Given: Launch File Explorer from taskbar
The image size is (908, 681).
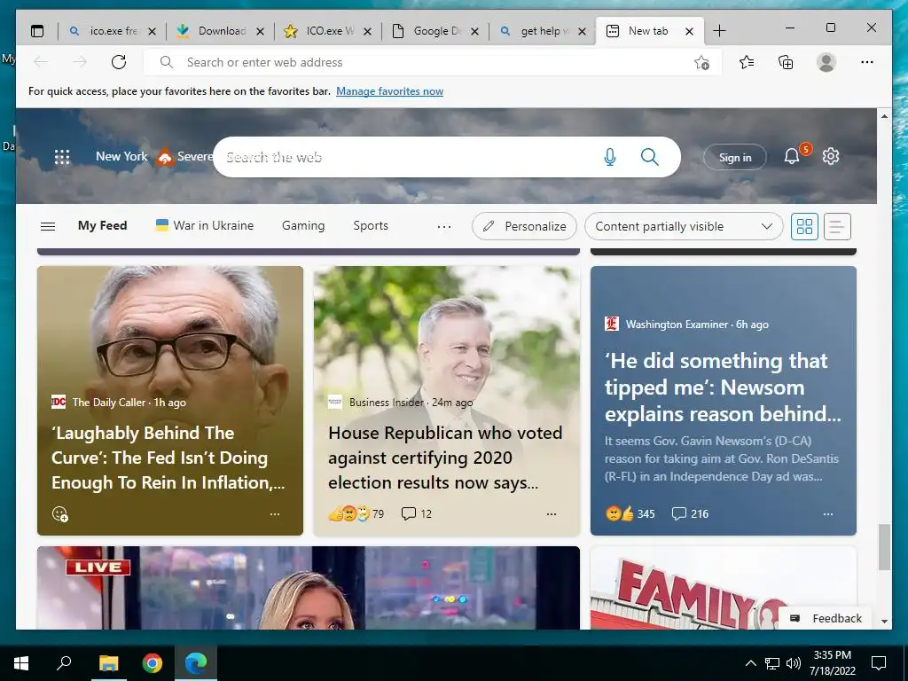Looking at the screenshot, I should [108, 663].
